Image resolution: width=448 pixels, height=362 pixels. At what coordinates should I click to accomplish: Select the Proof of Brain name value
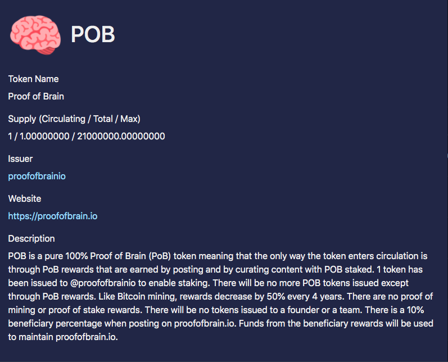[x=36, y=96]
